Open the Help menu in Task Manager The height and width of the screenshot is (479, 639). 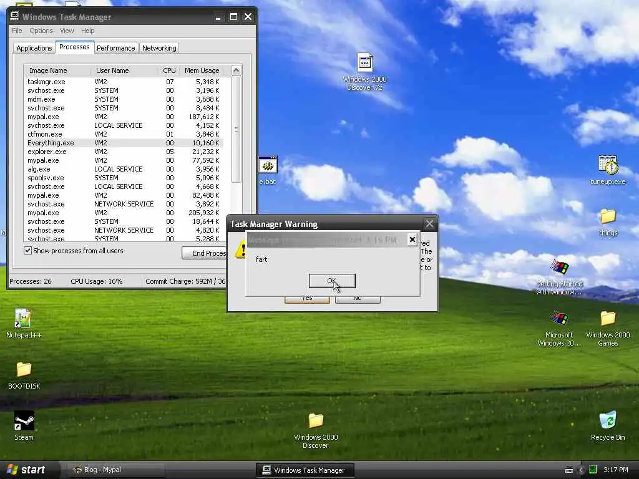point(87,31)
